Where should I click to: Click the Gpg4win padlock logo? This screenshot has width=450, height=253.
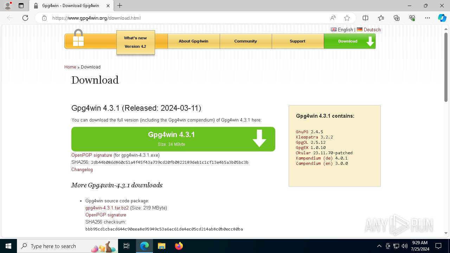[x=78, y=38]
